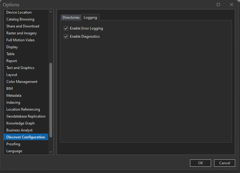
Task: Close the Options dialog
Action: (232, 5)
